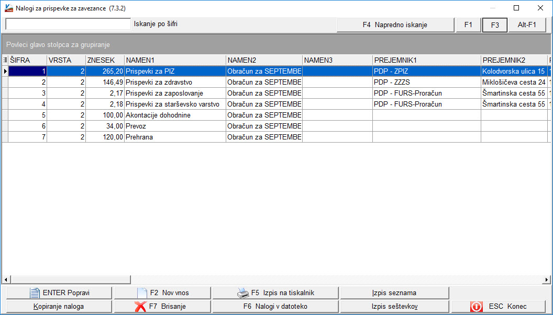
Task: Sort by the ZNESEK column header
Action: 105,60
